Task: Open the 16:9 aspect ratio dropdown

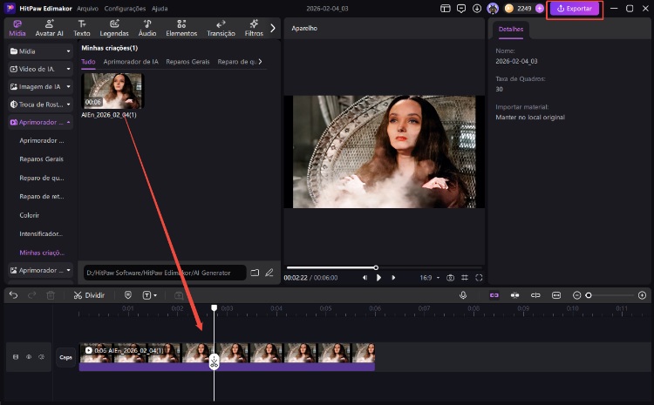Action: click(430, 278)
